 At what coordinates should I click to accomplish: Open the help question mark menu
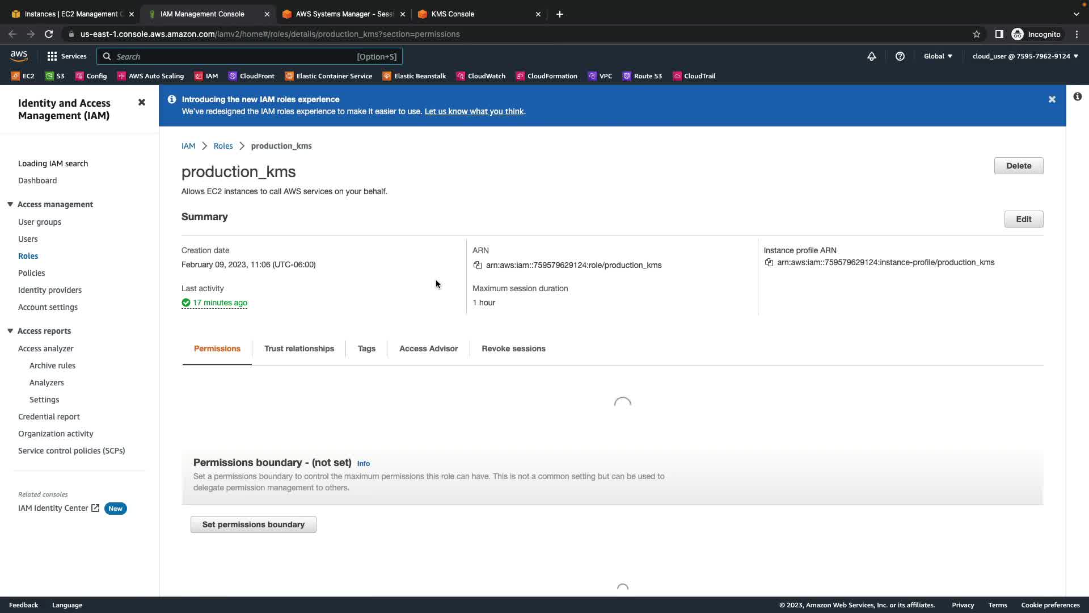point(900,56)
